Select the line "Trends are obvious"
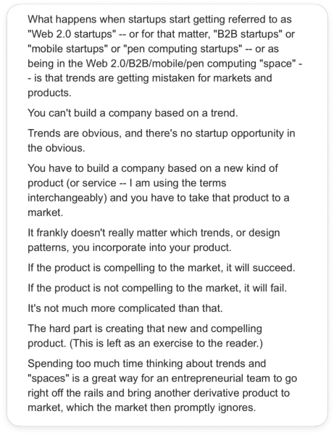Image resolution: width=334 pixels, height=435 pixels. [161, 133]
